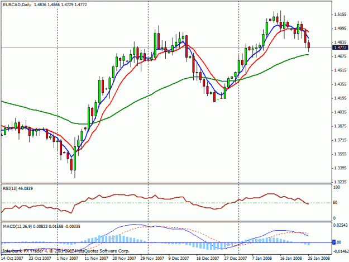Click the 20 Nov 2007 date label
This screenshot has height=262, width=349.
[124, 258]
